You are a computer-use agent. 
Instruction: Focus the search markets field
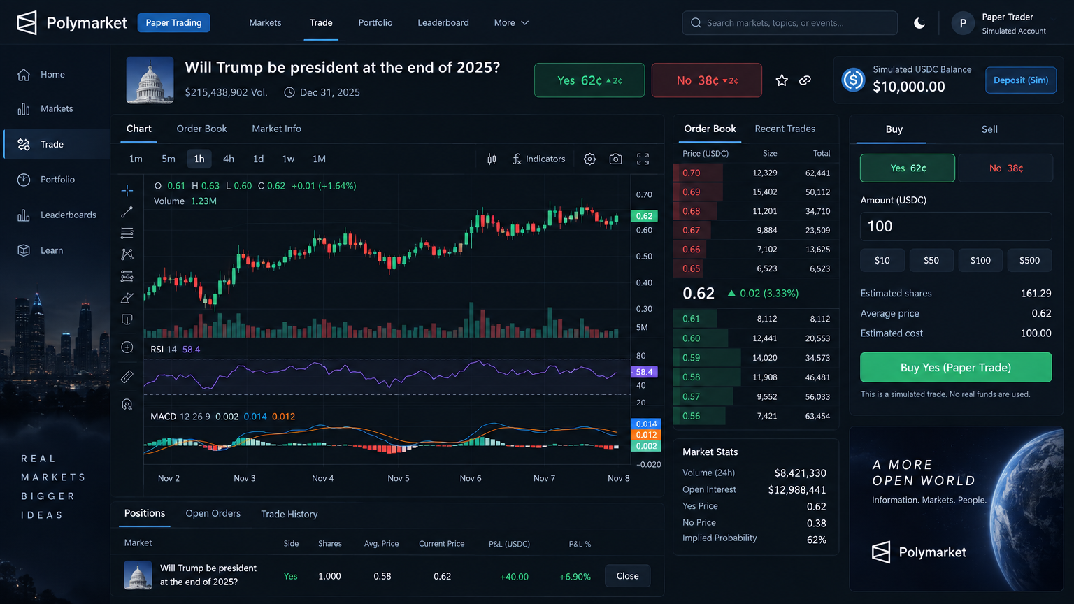coord(790,23)
